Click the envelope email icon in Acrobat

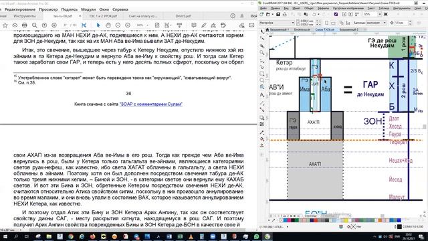[x=251, y=25]
